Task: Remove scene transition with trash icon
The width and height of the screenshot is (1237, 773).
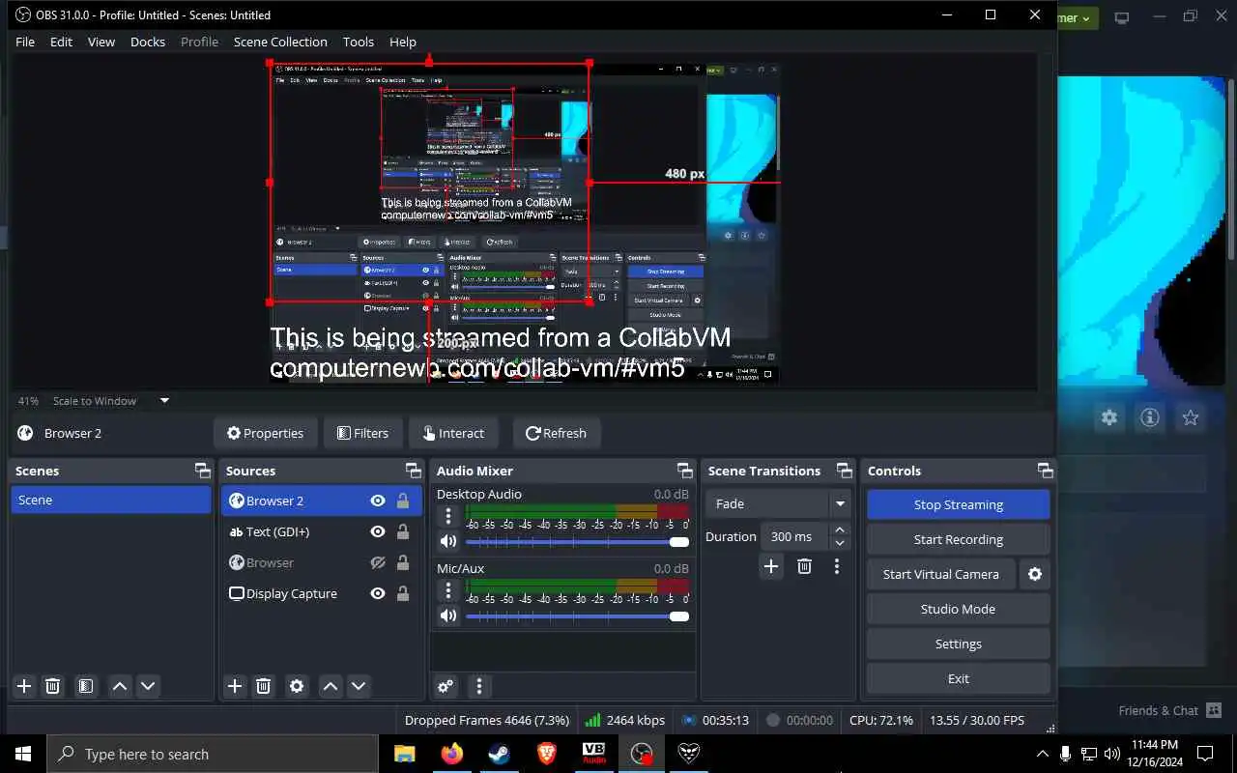Action: coord(804,566)
